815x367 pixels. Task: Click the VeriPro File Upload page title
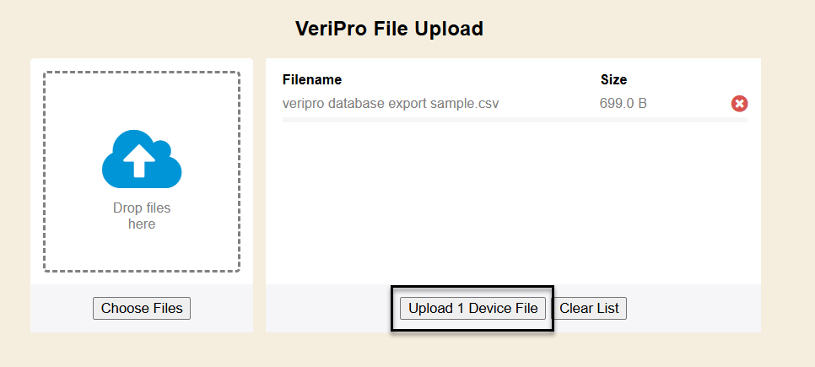(389, 29)
